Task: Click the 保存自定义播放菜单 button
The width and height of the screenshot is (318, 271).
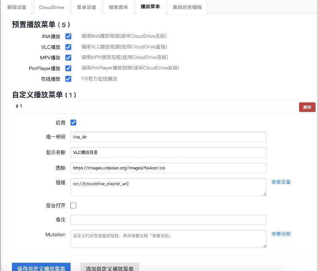Action: [x=40, y=267]
